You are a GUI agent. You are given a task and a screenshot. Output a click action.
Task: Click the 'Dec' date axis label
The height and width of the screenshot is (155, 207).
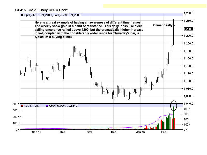tap(113, 132)
